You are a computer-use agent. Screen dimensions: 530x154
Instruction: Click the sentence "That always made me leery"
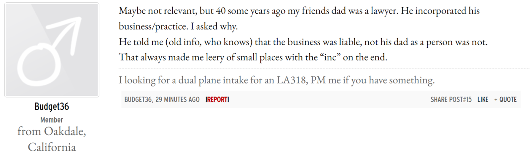(253, 57)
